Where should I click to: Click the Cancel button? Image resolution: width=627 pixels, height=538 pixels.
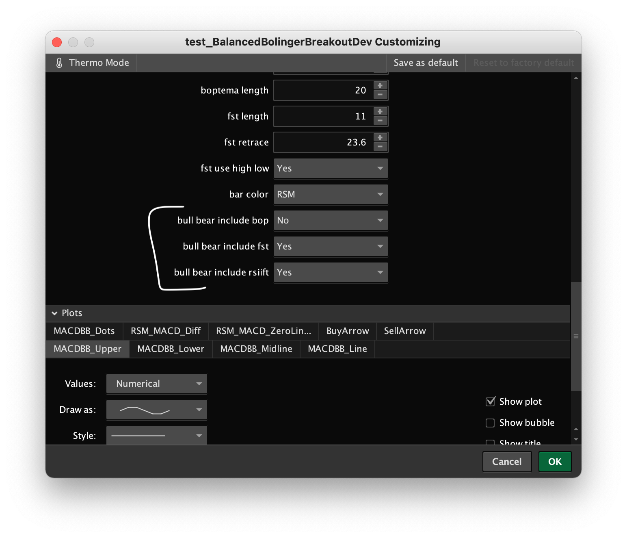point(507,462)
